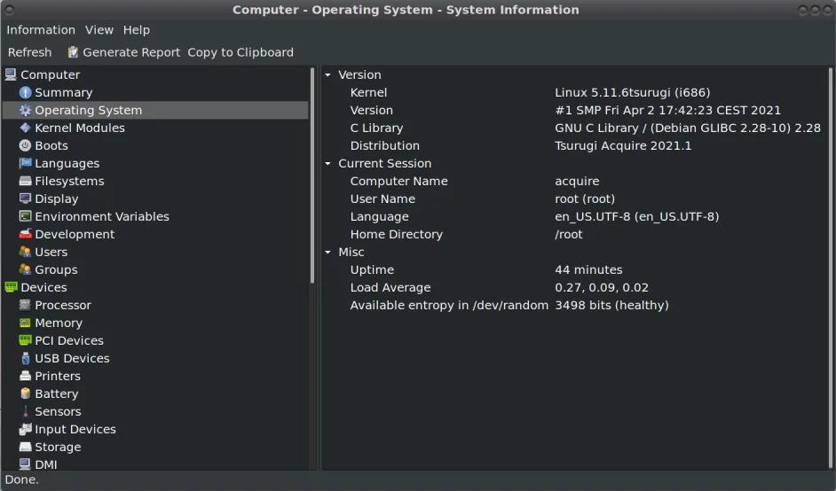Viewport: 836px width, 491px height.
Task: Collapse the Misc section
Action: (x=327, y=252)
